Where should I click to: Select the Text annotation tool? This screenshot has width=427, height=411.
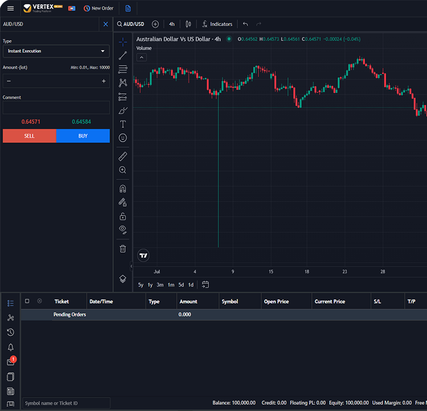point(123,124)
